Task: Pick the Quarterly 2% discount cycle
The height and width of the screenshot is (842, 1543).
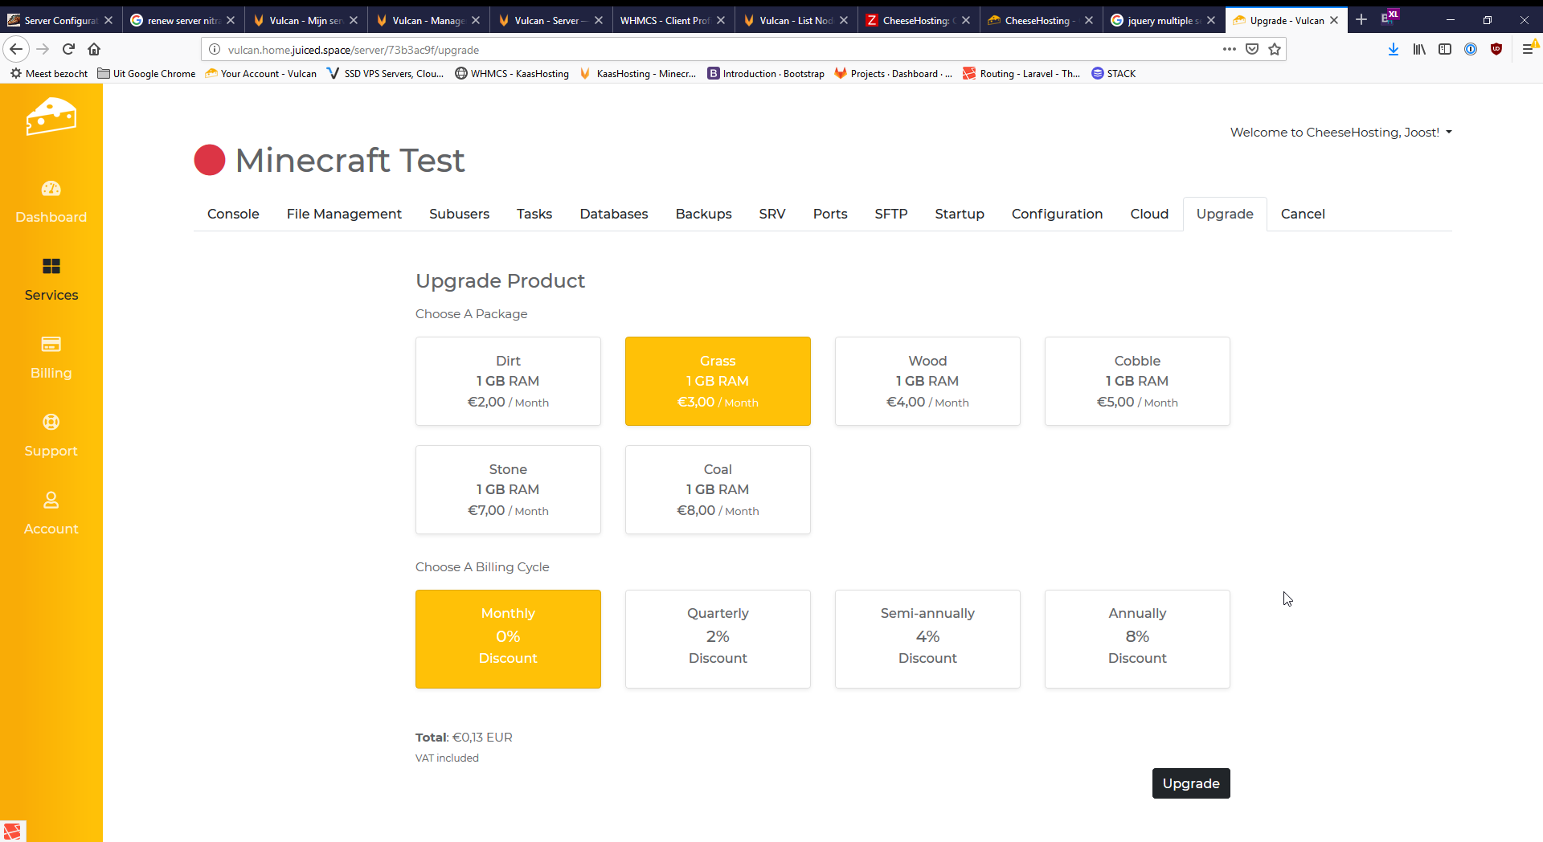Action: coord(718,639)
